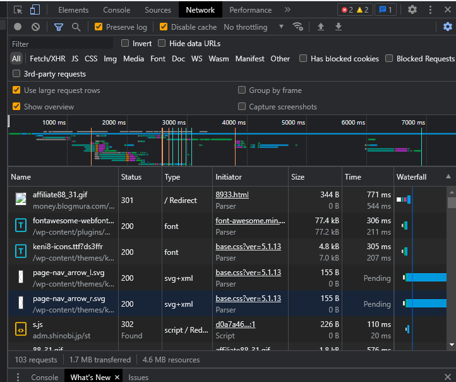This screenshot has width=456, height=382.
Task: Click the Waterfall sort arrow
Action: pos(448,176)
